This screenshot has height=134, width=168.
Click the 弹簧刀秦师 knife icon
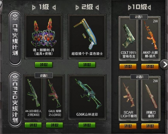(152, 96)
